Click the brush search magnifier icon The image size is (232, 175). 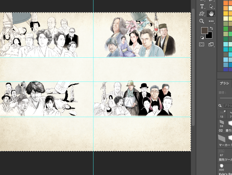220,105
